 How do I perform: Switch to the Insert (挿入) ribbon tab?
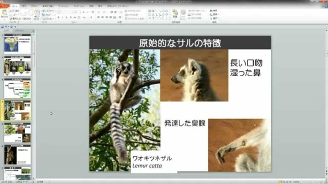[x=25, y=6]
